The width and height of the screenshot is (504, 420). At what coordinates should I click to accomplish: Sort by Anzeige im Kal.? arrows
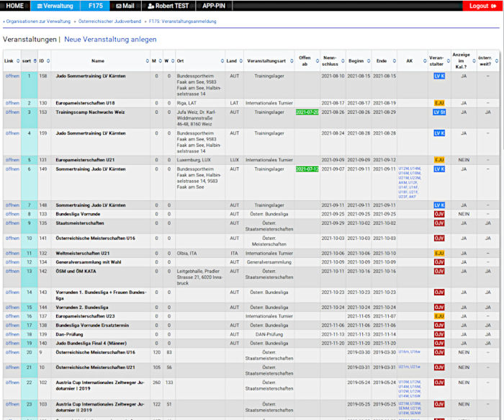[474, 61]
